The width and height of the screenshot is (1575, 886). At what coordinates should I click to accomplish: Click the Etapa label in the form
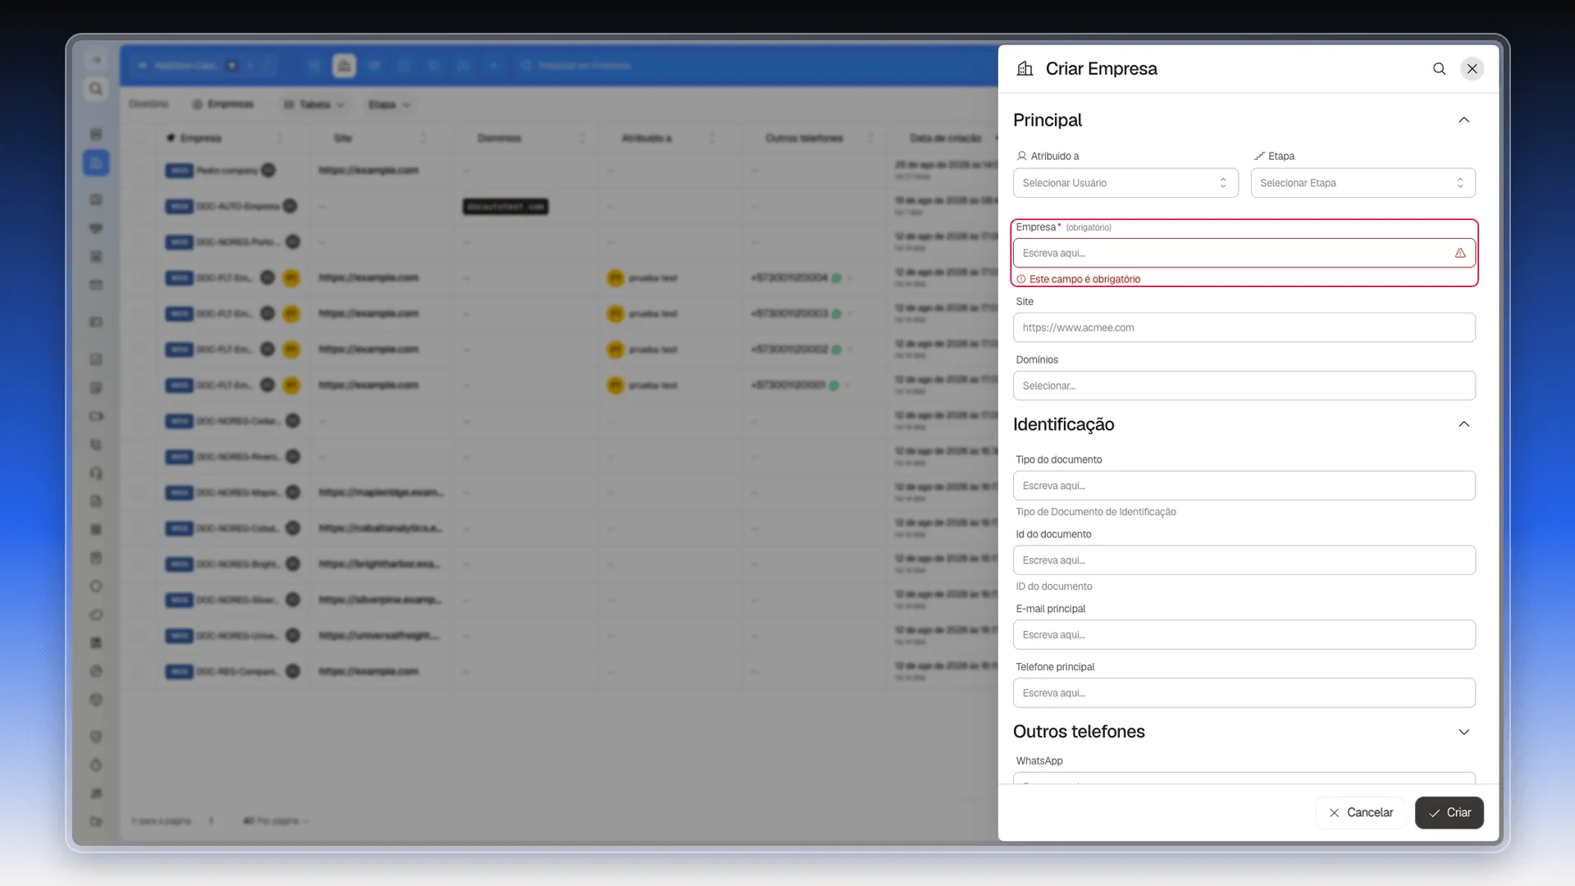pyautogui.click(x=1281, y=157)
